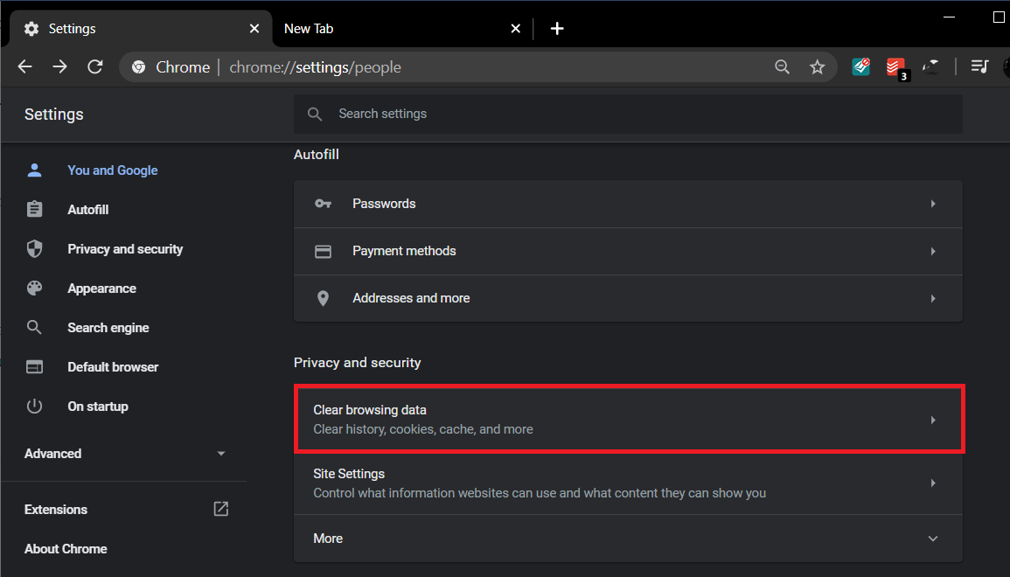Open the Addresses and more row
The width and height of the screenshot is (1010, 577).
(x=628, y=298)
